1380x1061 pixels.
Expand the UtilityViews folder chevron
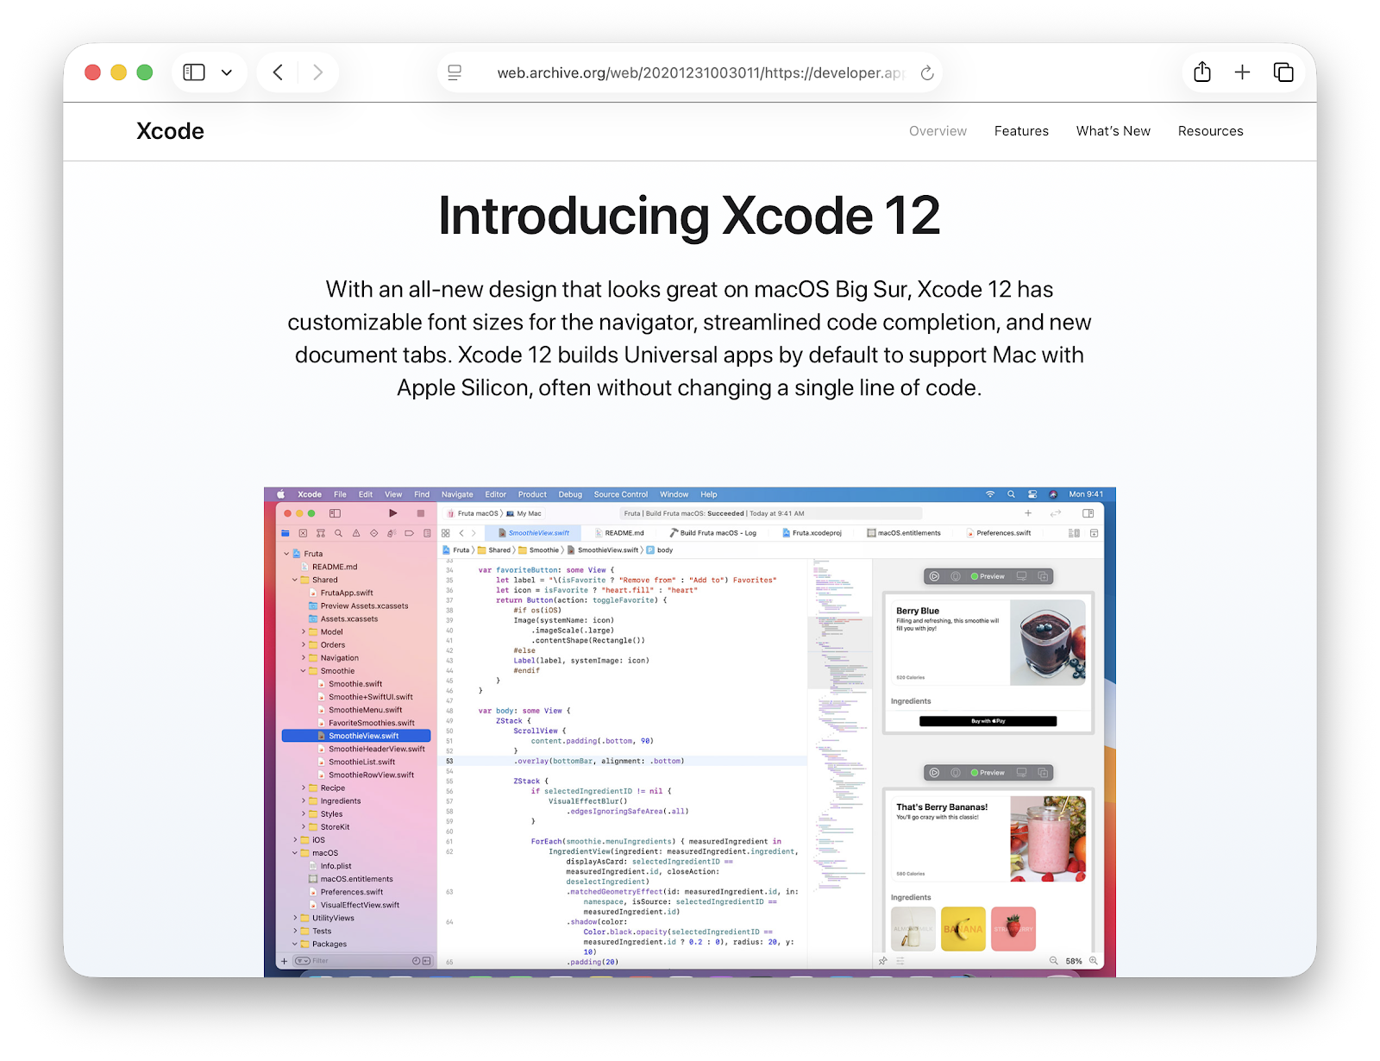pyautogui.click(x=295, y=919)
